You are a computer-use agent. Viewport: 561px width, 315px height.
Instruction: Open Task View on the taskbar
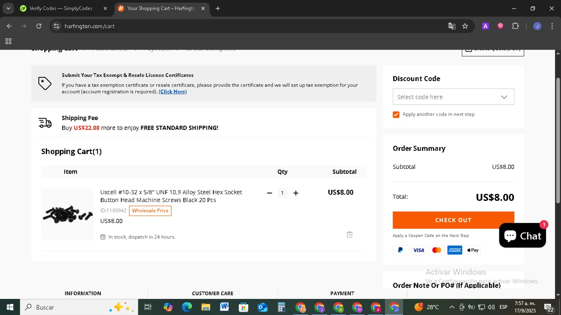click(148, 307)
